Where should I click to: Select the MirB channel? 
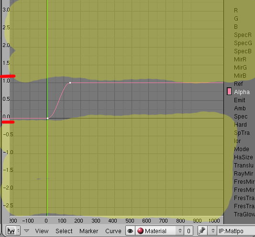tap(240, 76)
